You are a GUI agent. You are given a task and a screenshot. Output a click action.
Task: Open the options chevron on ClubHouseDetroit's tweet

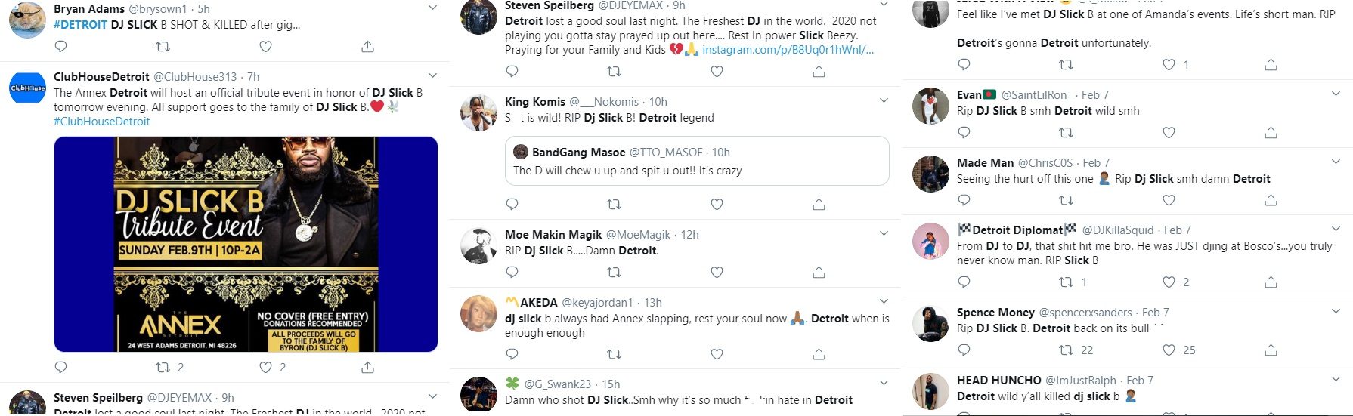tap(432, 75)
